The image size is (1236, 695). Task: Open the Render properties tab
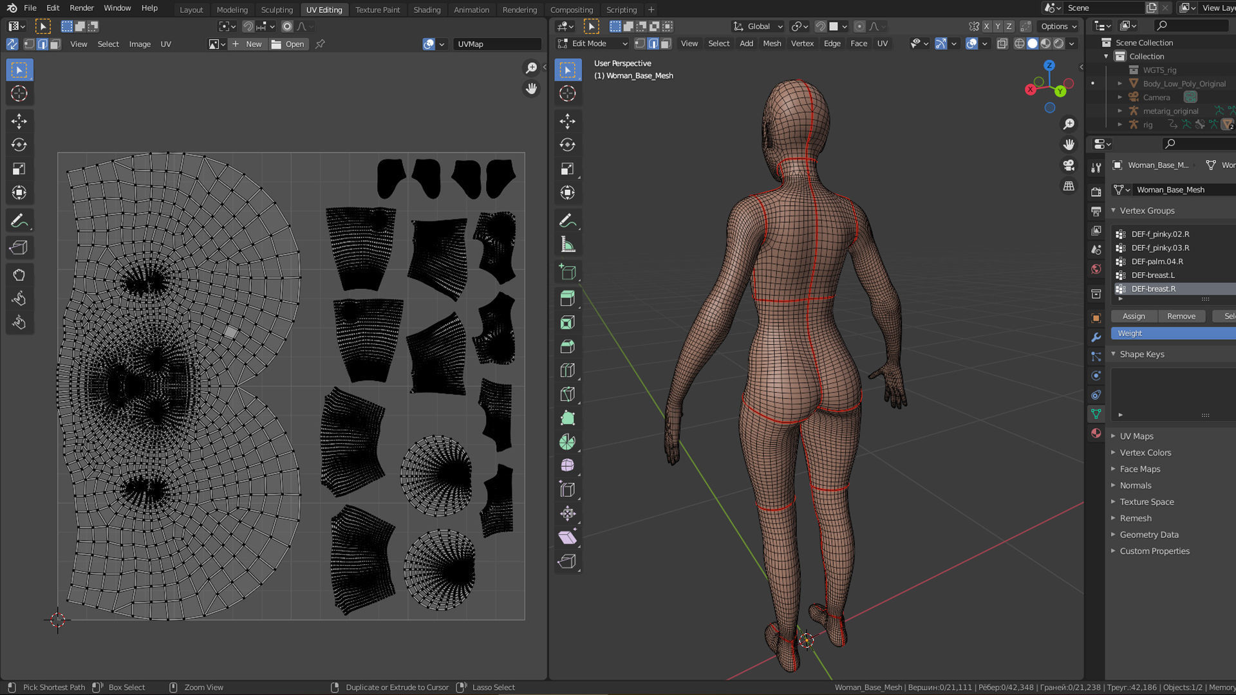click(x=1096, y=192)
